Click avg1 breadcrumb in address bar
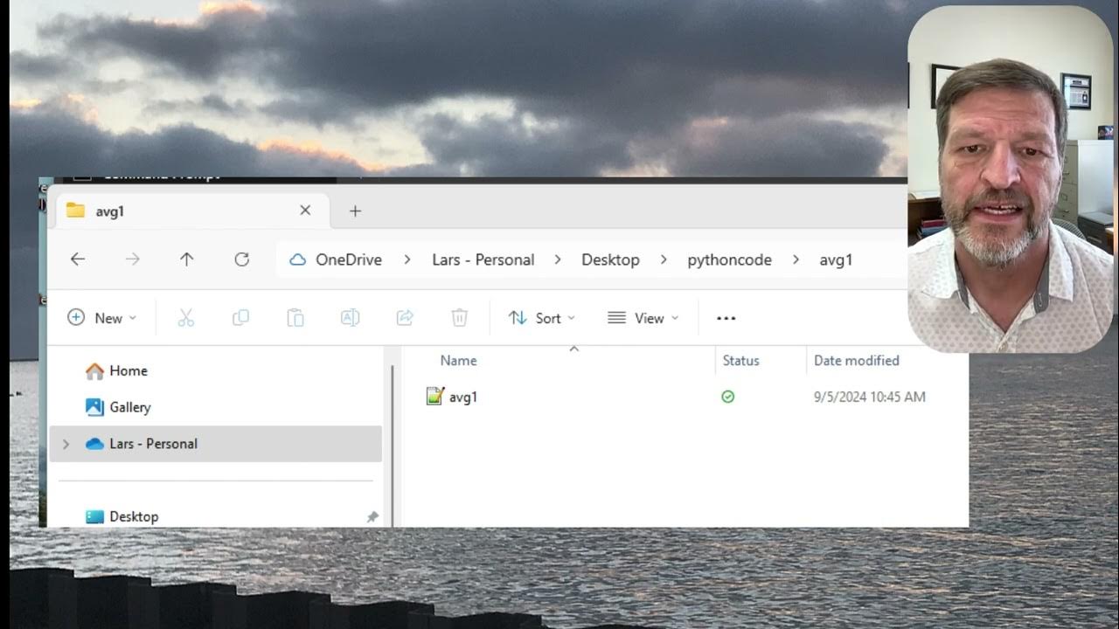Screen dimensions: 1119x629 pos(836,259)
